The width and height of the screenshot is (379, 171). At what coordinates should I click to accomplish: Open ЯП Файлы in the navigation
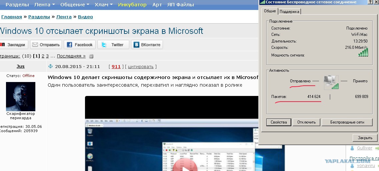pos(181,5)
